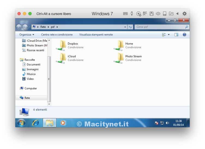
Task: Click the hard disk icon in toolbar
Action: click(x=165, y=14)
